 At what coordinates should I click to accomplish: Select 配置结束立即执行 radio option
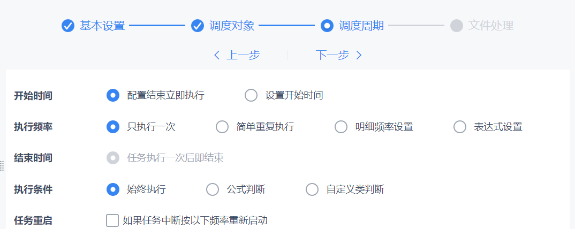tap(113, 96)
